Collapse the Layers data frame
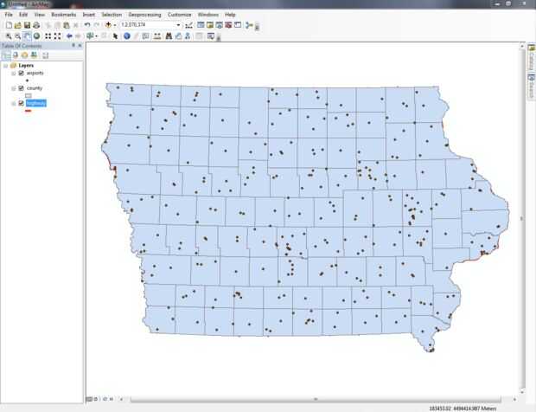The width and height of the screenshot is (536, 412). pyautogui.click(x=6, y=66)
